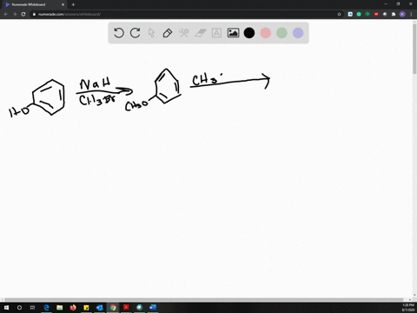The height and width of the screenshot is (313, 417).
Task: Open a new browser tab
Action: [73, 4]
